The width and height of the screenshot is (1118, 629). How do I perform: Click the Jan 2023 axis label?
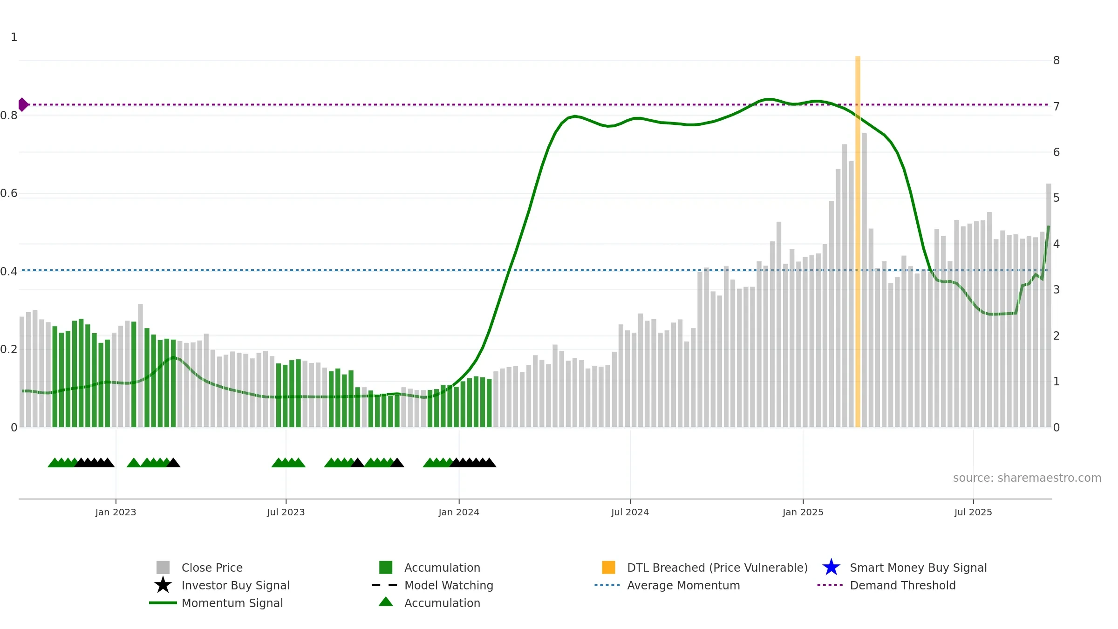pyautogui.click(x=116, y=513)
